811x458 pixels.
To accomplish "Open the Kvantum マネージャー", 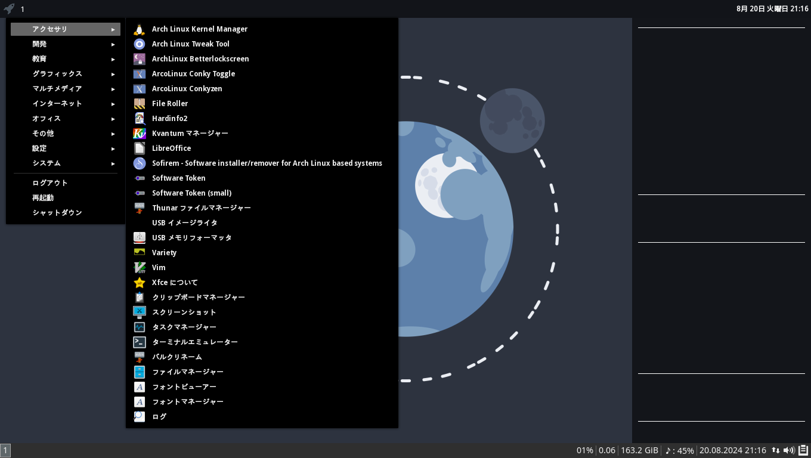I will [x=190, y=133].
